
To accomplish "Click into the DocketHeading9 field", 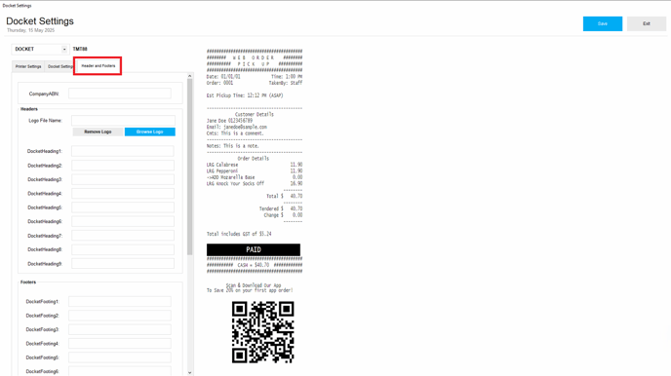I will pyautogui.click(x=123, y=264).
